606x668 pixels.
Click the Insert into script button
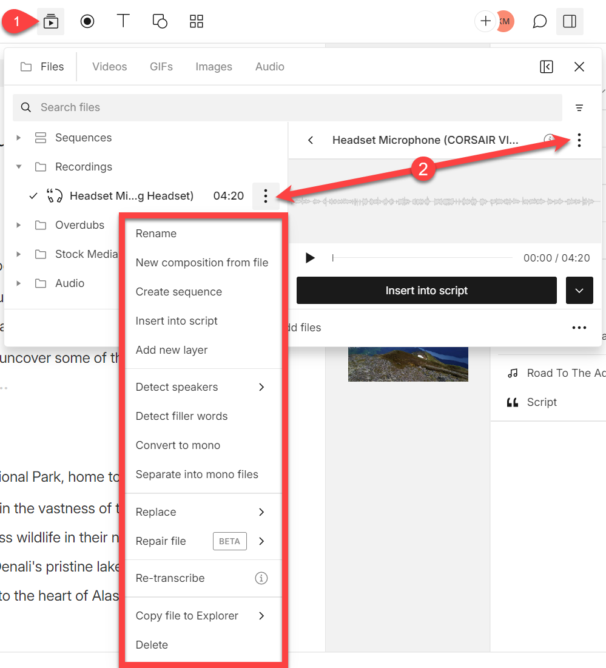(426, 290)
